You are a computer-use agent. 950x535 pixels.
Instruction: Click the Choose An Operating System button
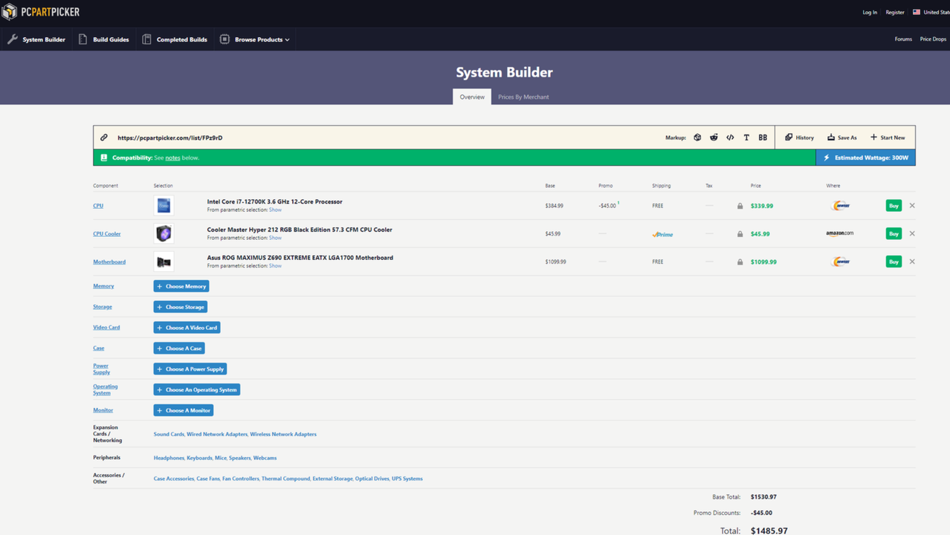point(197,389)
